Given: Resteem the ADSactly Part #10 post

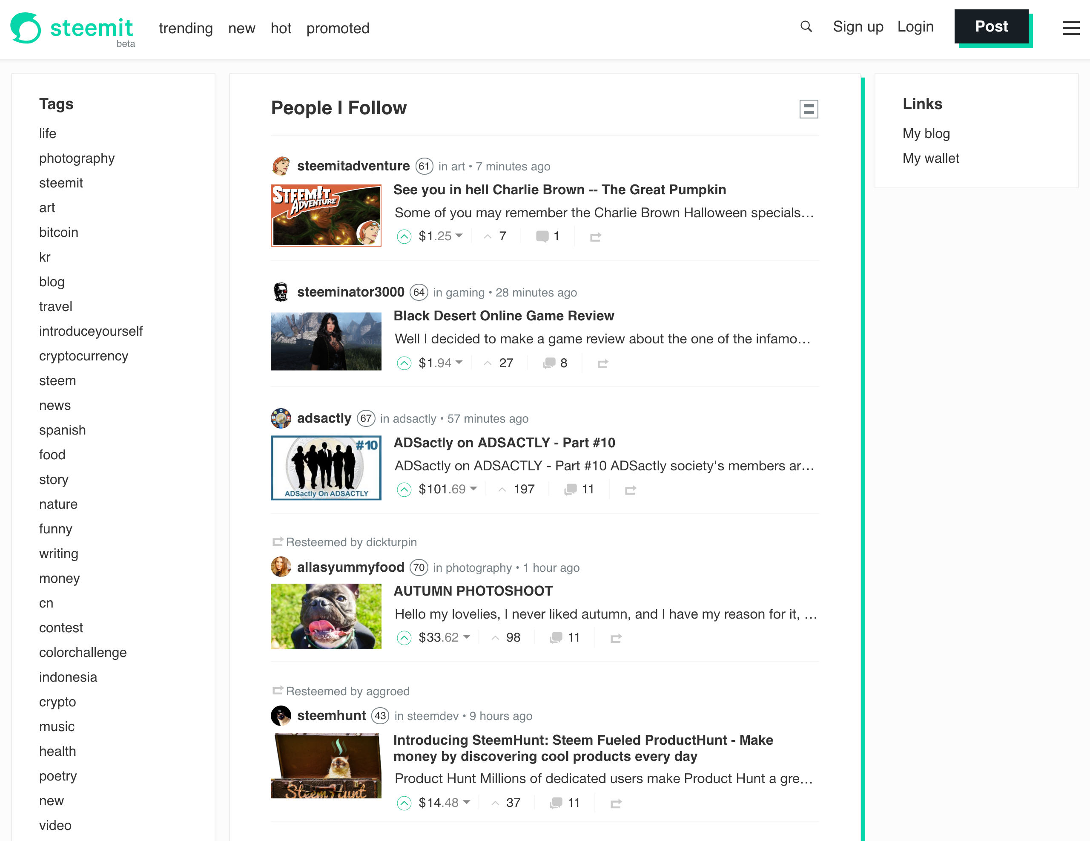Looking at the screenshot, I should coord(630,490).
